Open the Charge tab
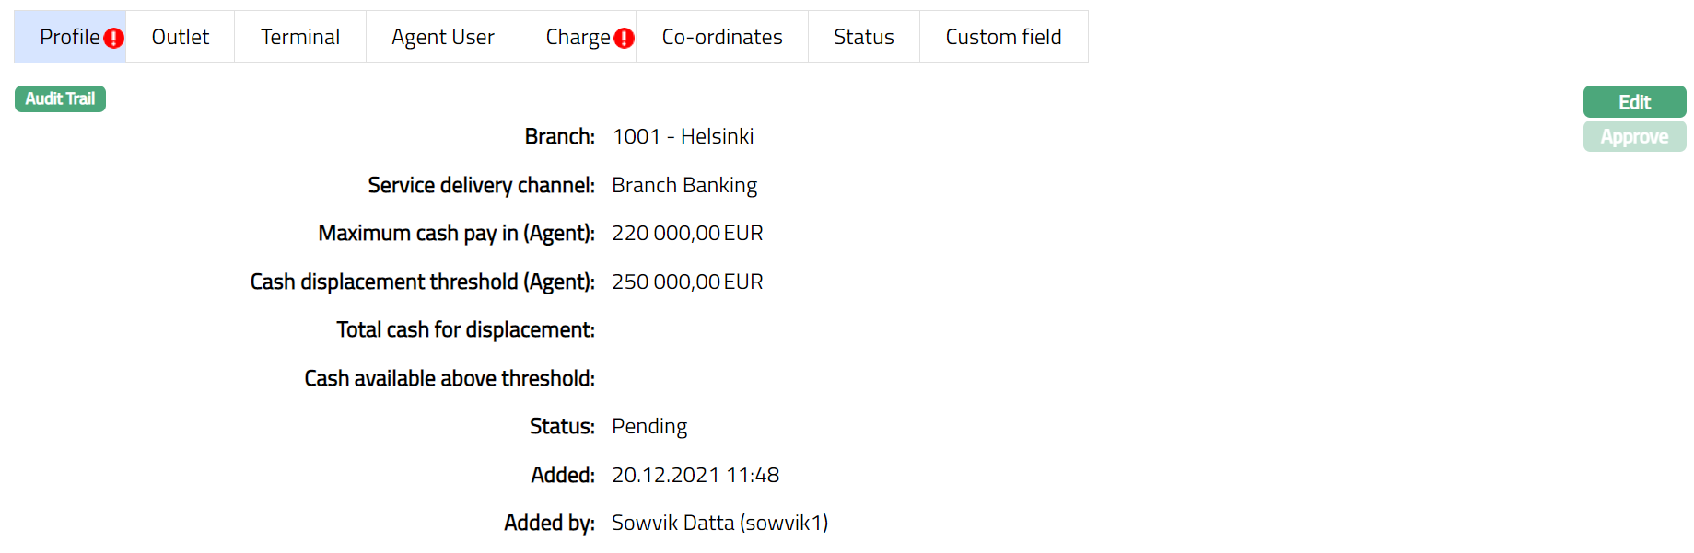 578,37
